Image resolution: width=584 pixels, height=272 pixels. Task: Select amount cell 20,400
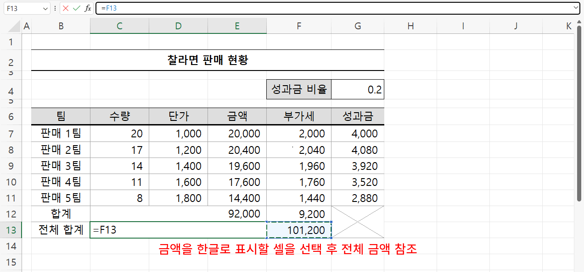point(237,150)
